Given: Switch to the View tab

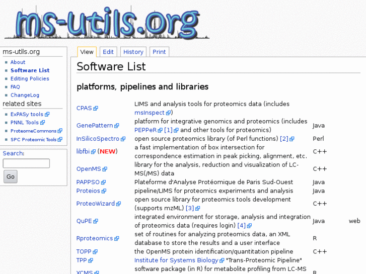Looking at the screenshot, I should point(87,52).
